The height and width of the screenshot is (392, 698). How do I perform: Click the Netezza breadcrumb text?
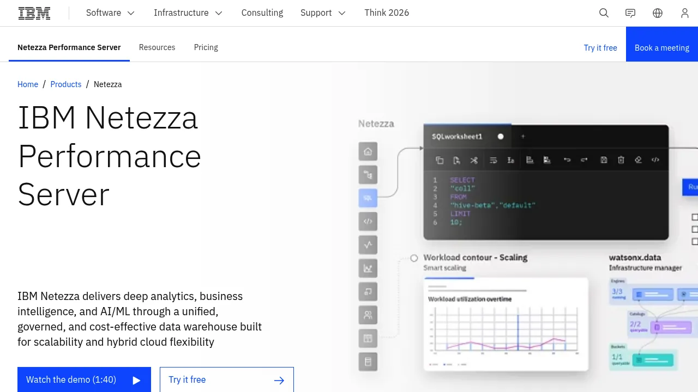click(108, 84)
